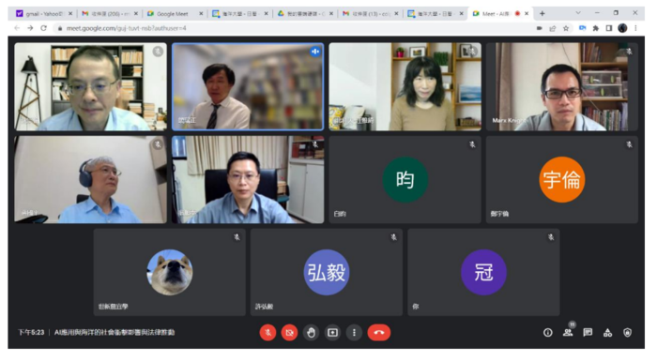Click the green 昀 avatar
Image resolution: width=657 pixels, height=361 pixels.
(x=405, y=179)
